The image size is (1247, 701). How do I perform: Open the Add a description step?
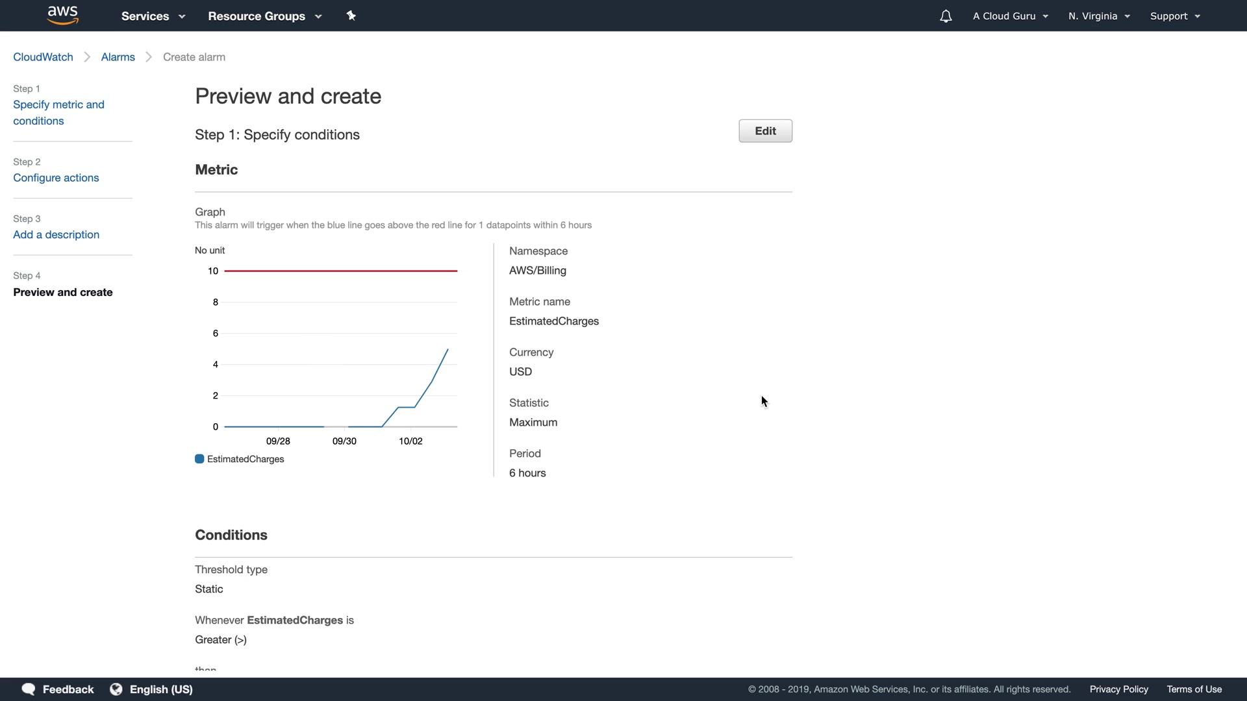click(x=56, y=235)
